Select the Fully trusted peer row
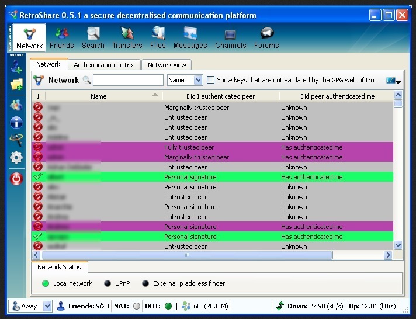 coord(212,147)
